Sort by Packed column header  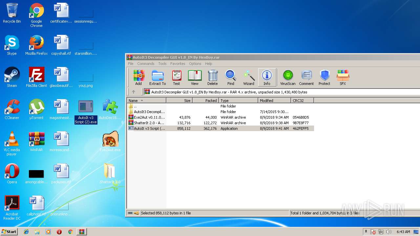point(205,101)
